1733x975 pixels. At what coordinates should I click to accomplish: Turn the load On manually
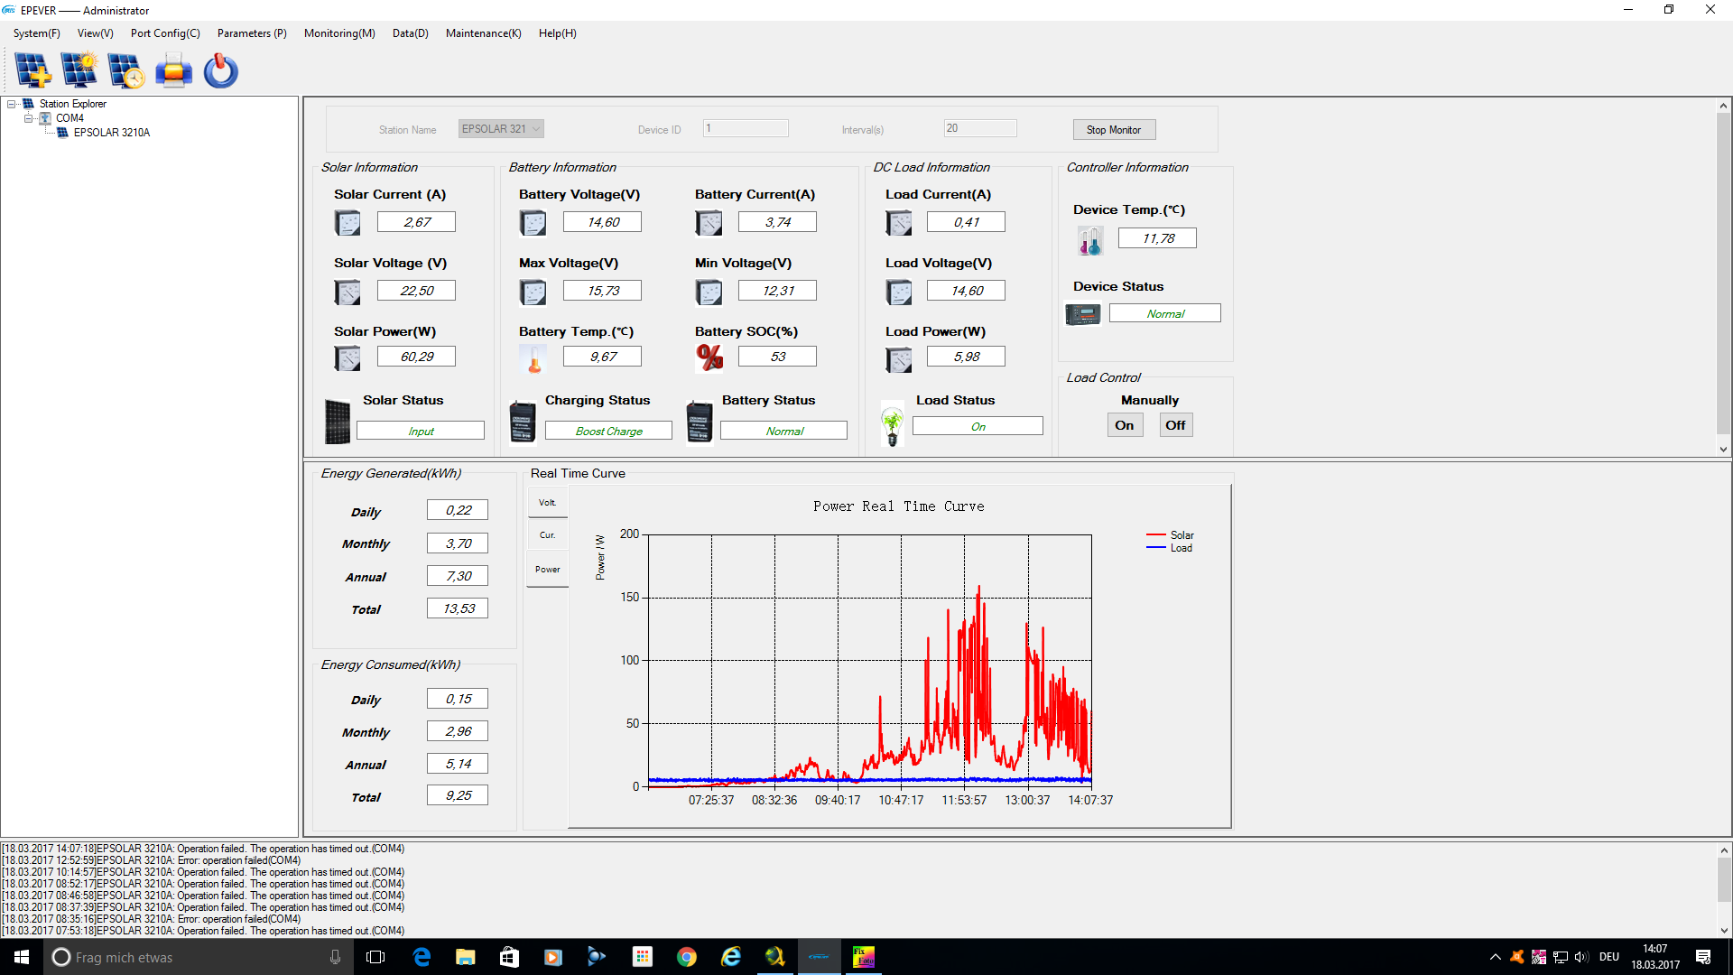point(1125,425)
